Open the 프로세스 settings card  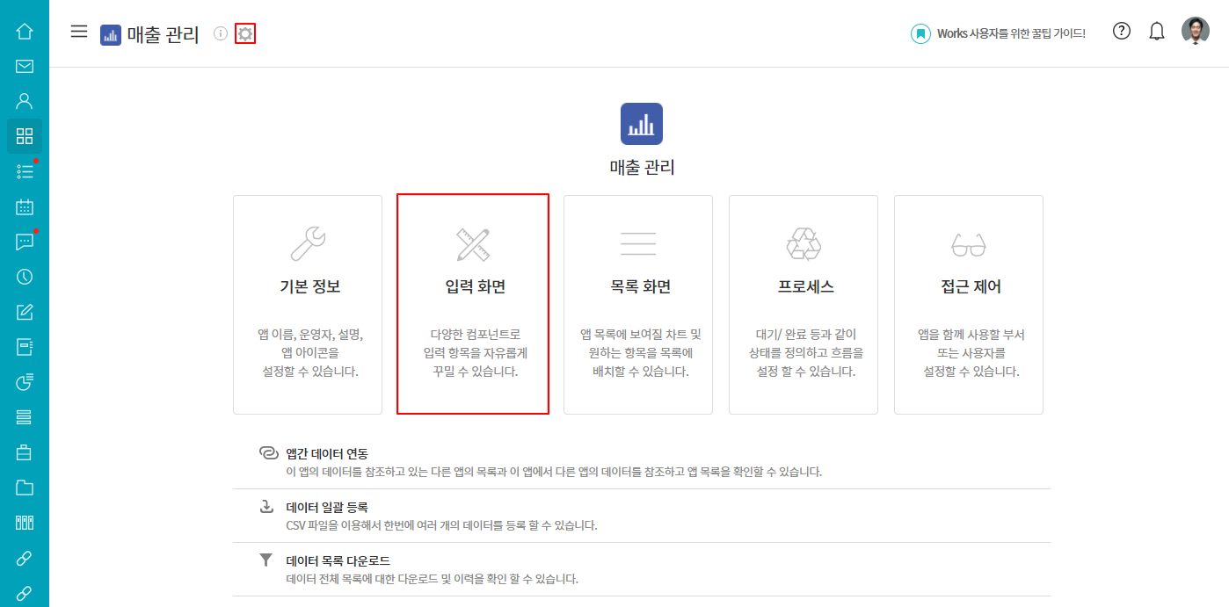pyautogui.click(x=804, y=305)
